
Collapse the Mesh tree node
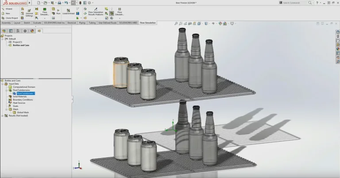click(7, 109)
